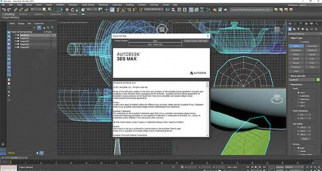
Task: Select the Dodec/Icos family radio button
Action: click(x=299, y=99)
